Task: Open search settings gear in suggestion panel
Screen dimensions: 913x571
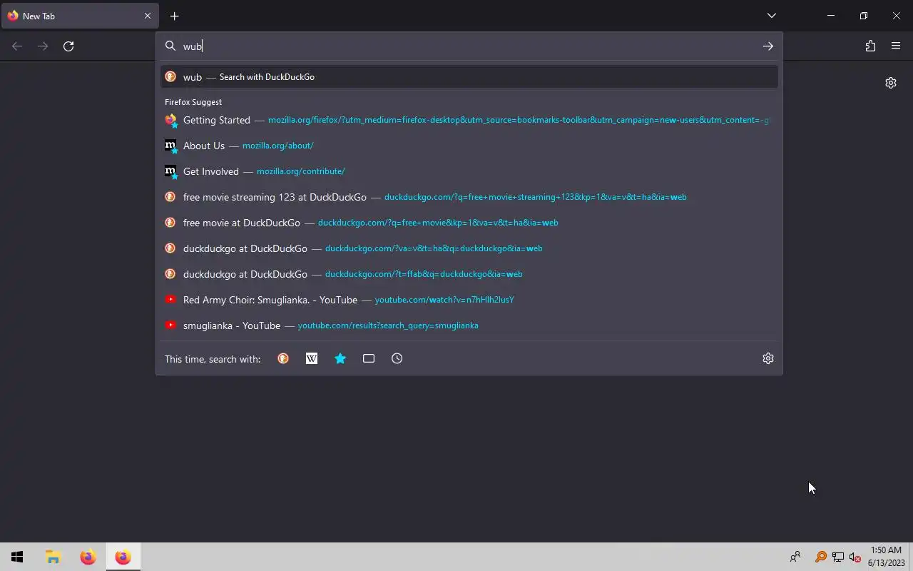Action: [768, 359]
